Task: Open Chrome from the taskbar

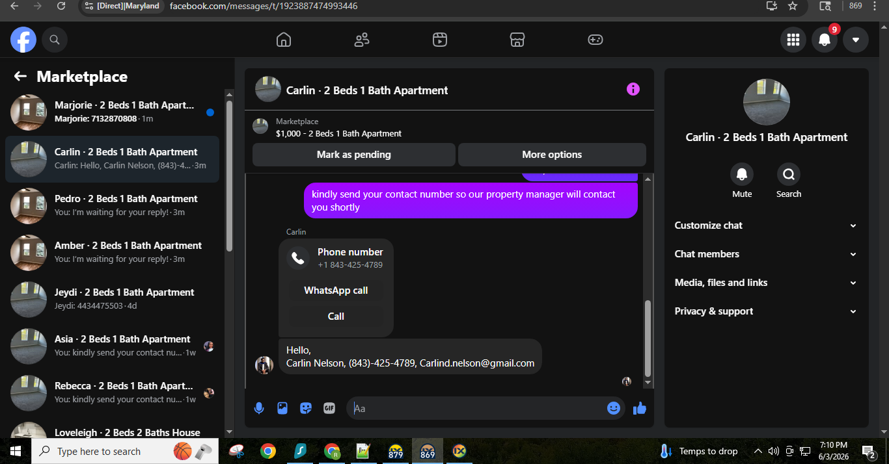Action: tap(267, 451)
